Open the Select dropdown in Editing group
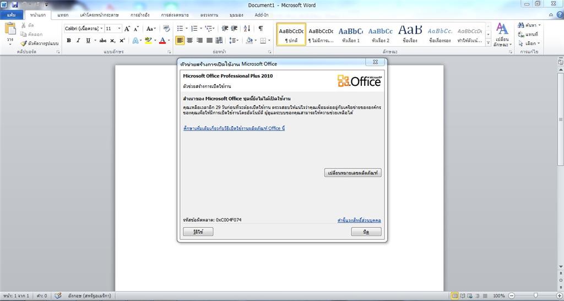 point(529,43)
